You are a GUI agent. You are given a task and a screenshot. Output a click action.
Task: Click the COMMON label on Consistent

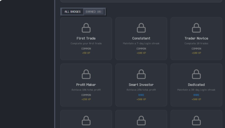coord(141,49)
